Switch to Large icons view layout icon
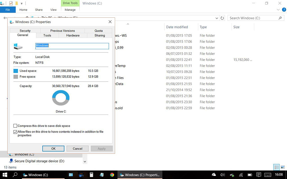The width and height of the screenshot is (287, 179). [x=283, y=167]
